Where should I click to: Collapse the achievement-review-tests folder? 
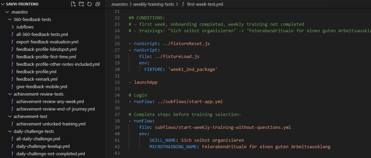pos(10,94)
